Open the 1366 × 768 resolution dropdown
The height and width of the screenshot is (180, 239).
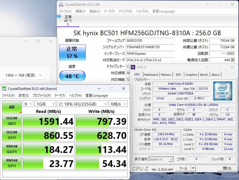(x=24, y=75)
